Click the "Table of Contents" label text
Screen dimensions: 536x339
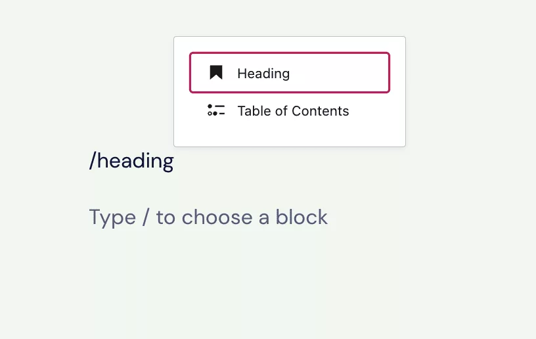pos(294,111)
